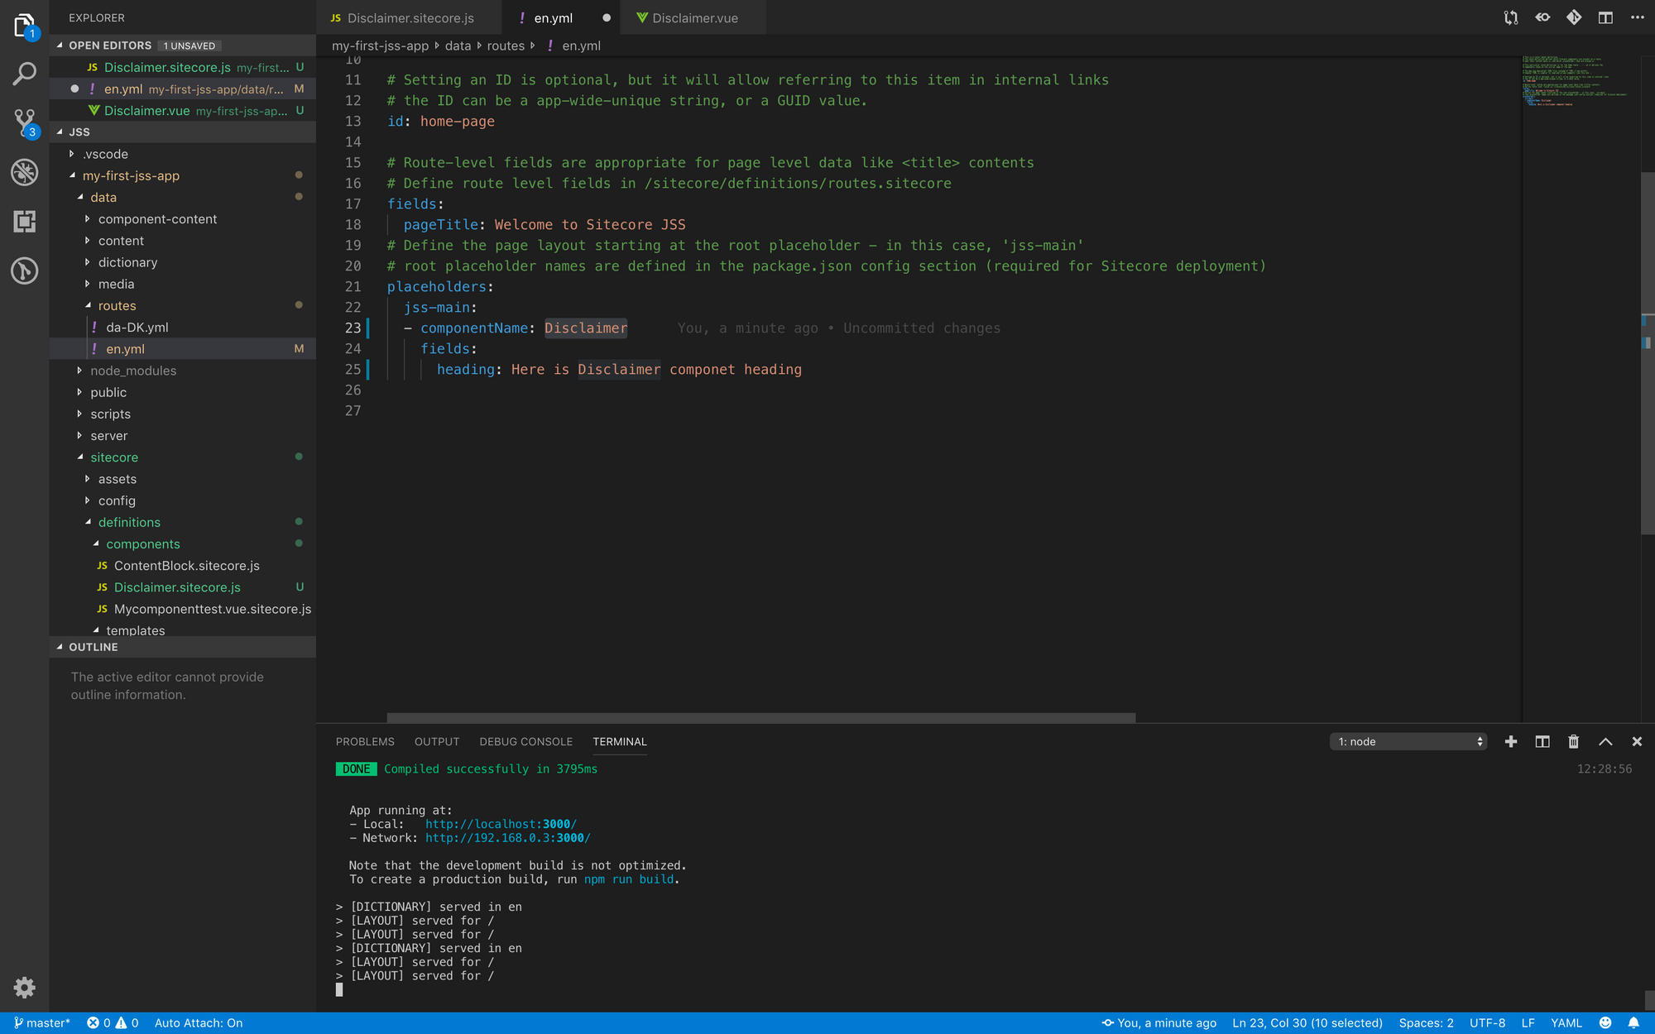1655x1034 pixels.
Task: Open da-DK.yml in the file tree
Action: (x=182, y=327)
